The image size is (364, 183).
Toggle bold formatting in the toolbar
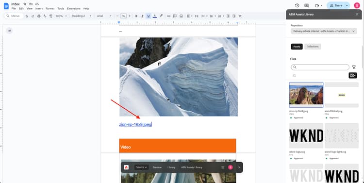(136, 16)
